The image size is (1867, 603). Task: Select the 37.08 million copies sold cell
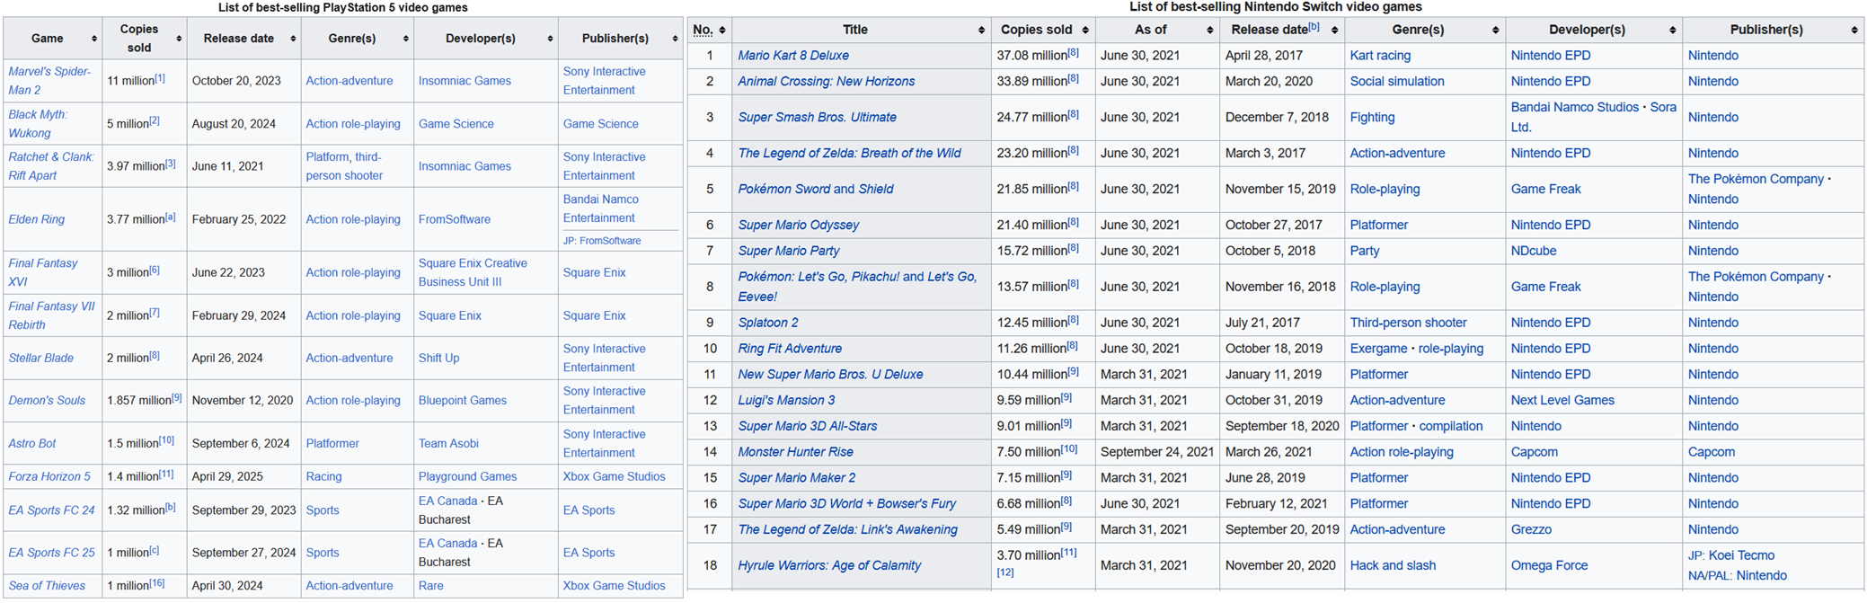(x=1043, y=55)
